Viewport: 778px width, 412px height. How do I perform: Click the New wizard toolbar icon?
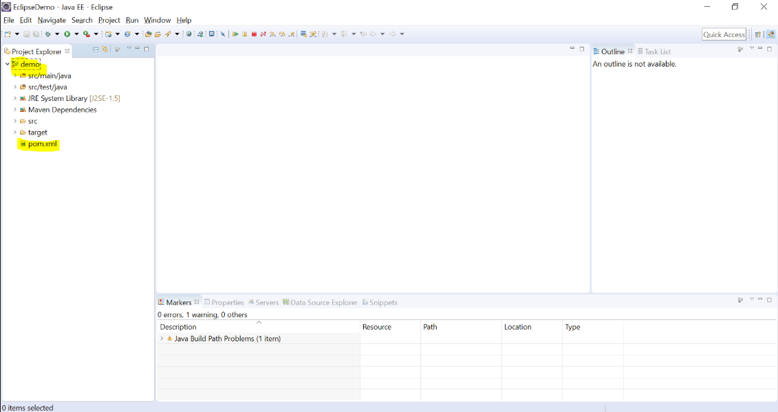[9, 34]
